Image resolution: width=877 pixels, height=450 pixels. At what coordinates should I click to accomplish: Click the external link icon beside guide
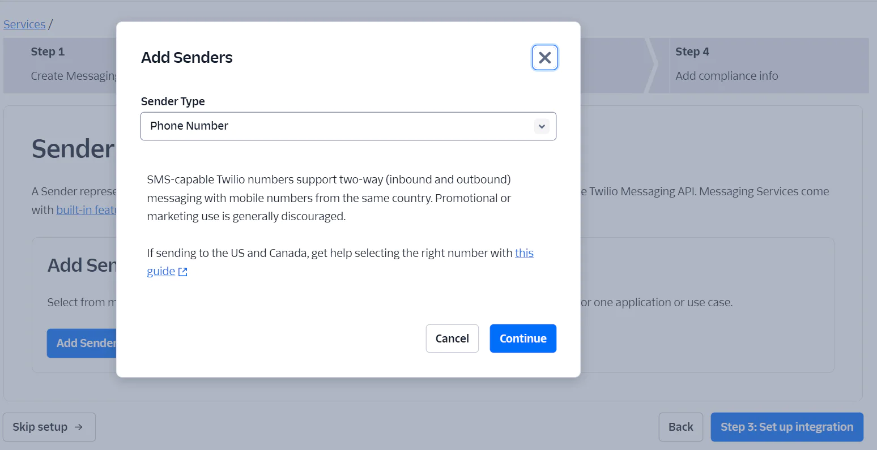pyautogui.click(x=182, y=272)
